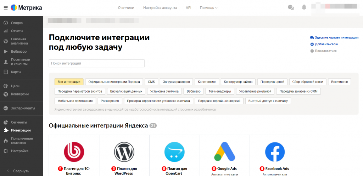Screen dimensions: 363x176
Task: Filter by Мобильное приложение
Action: point(75,101)
